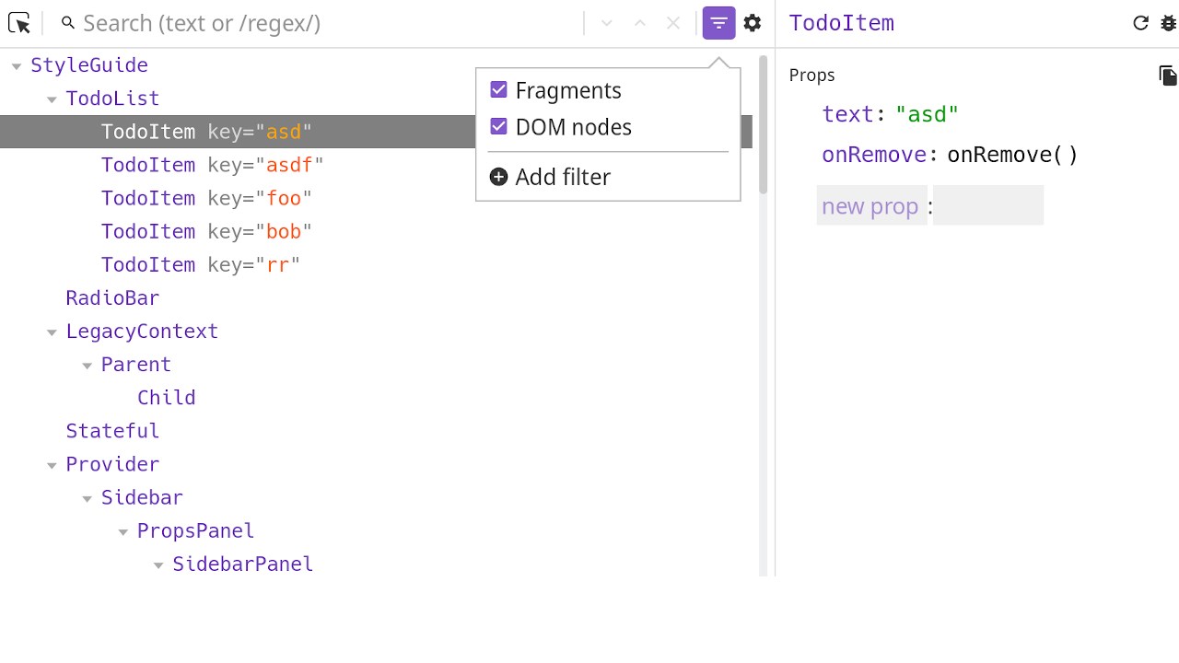Click the component filter icon

[718, 23]
